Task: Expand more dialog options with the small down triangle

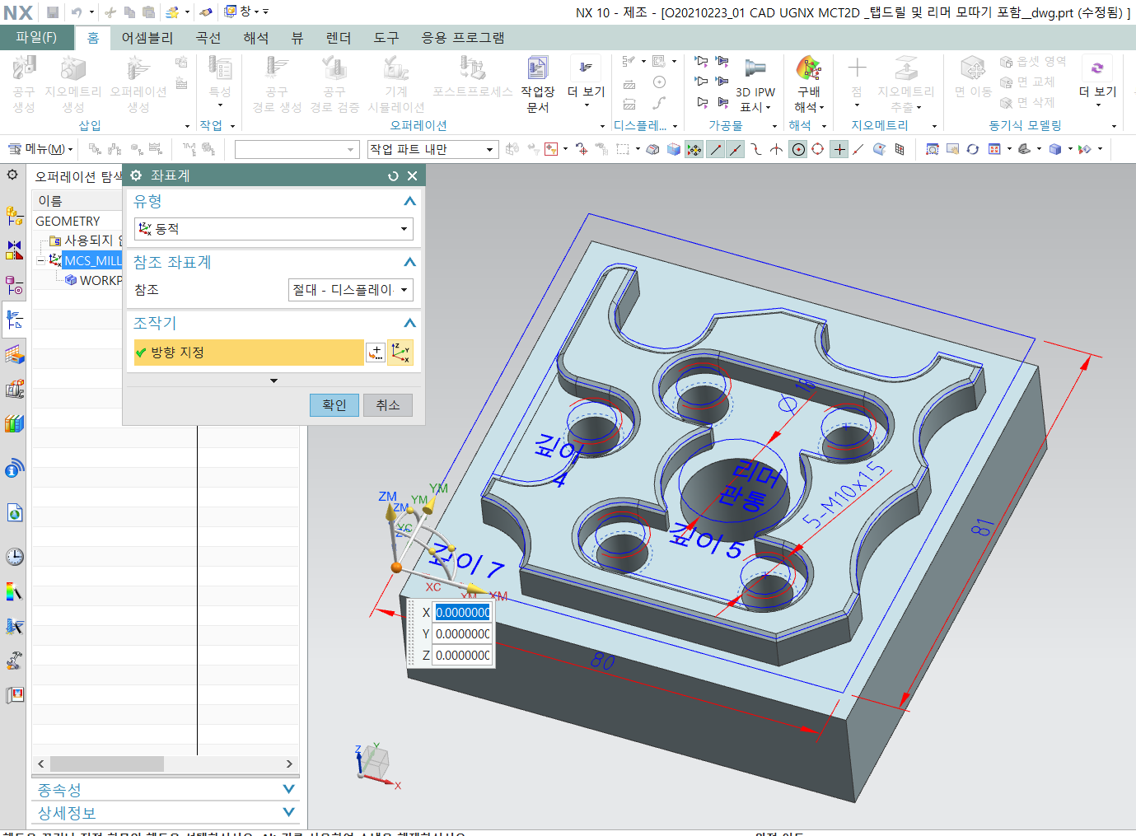Action: pos(273,381)
